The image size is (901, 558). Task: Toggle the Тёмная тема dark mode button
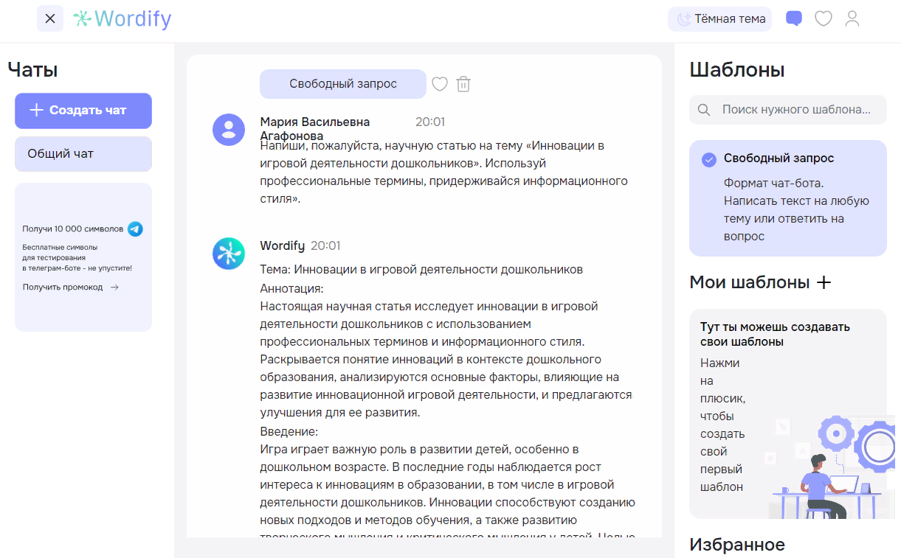[719, 19]
